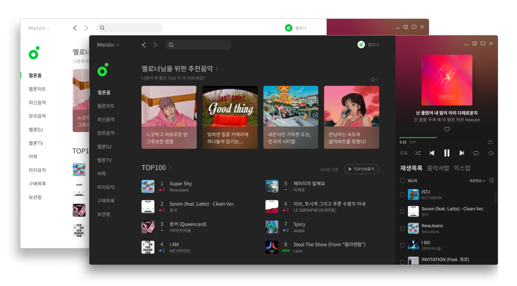Open 멜로너 profile in the back light window

(289, 28)
